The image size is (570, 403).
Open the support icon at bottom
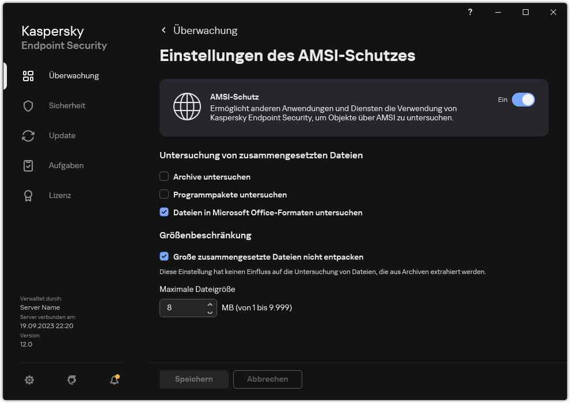coord(71,380)
